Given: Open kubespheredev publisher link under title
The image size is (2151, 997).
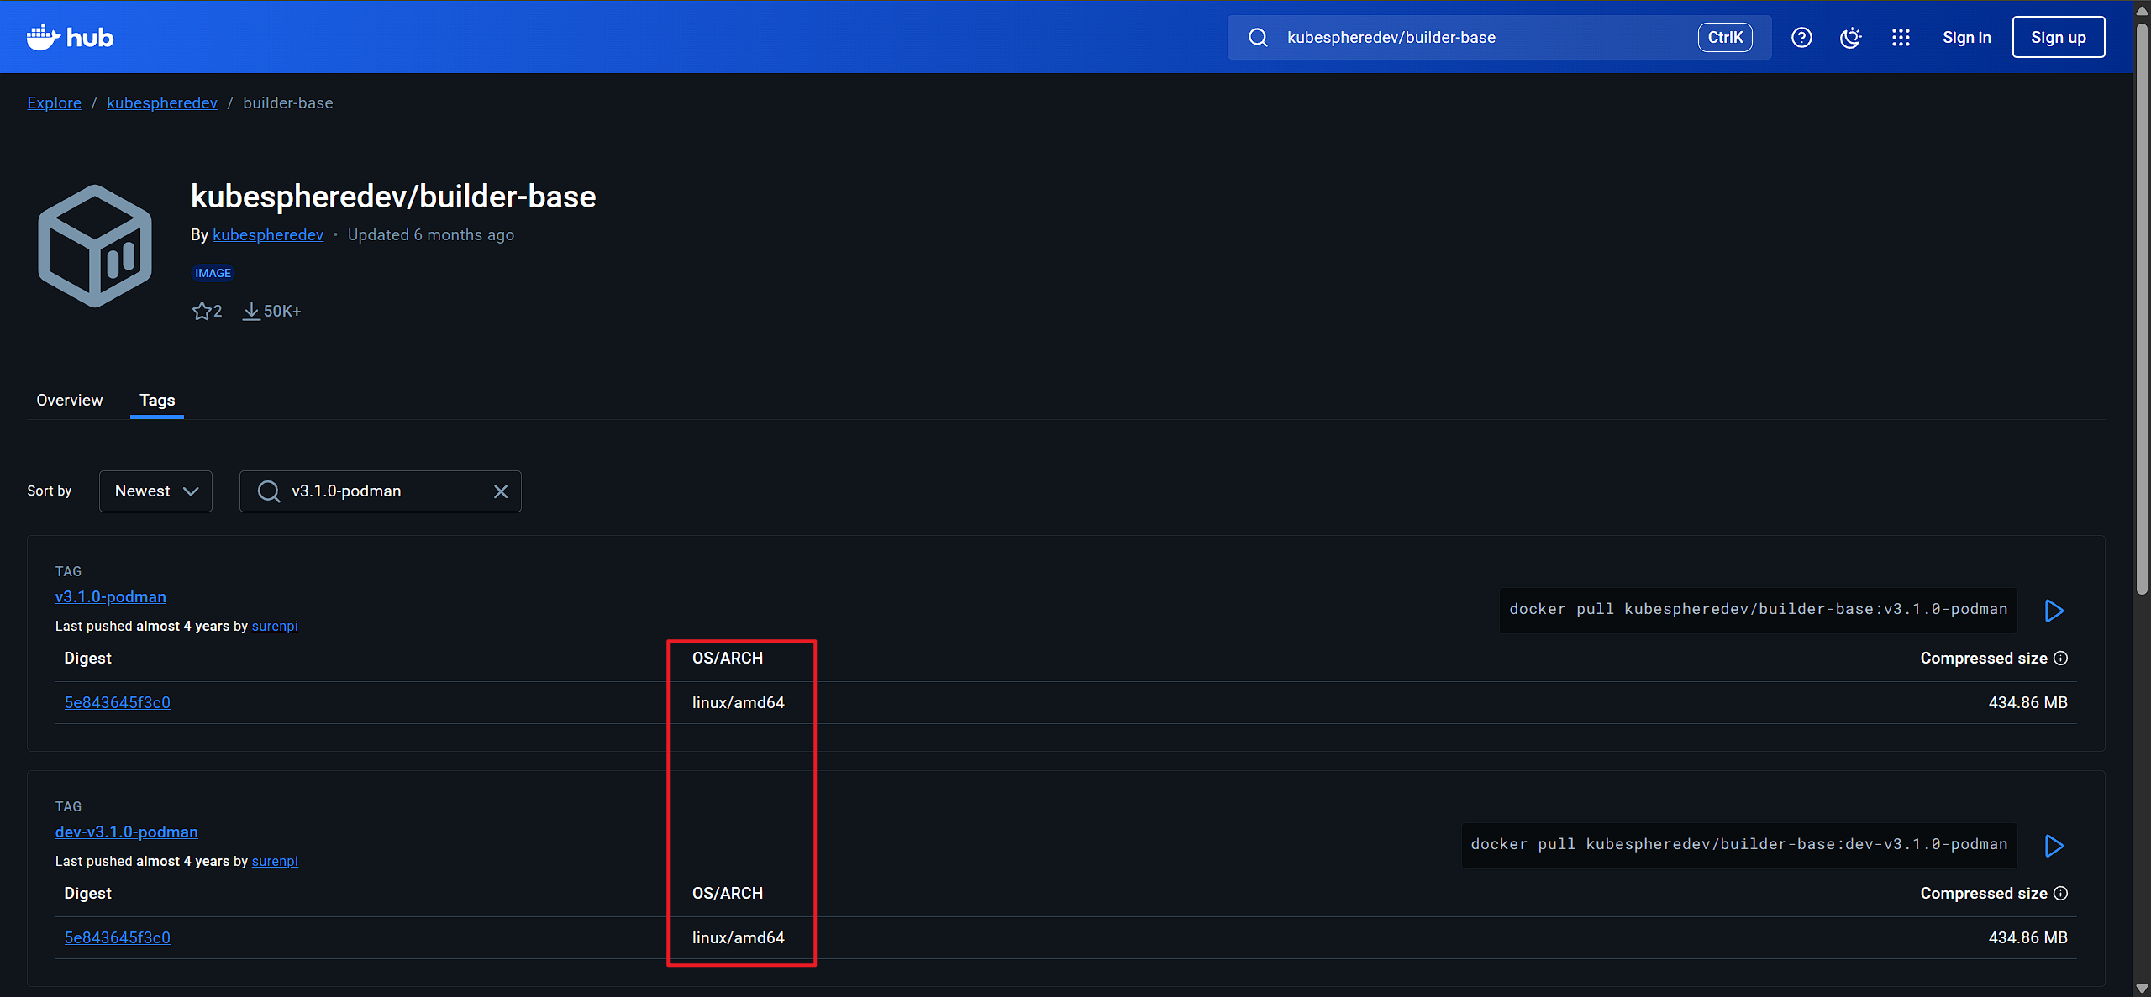Looking at the screenshot, I should point(267,234).
